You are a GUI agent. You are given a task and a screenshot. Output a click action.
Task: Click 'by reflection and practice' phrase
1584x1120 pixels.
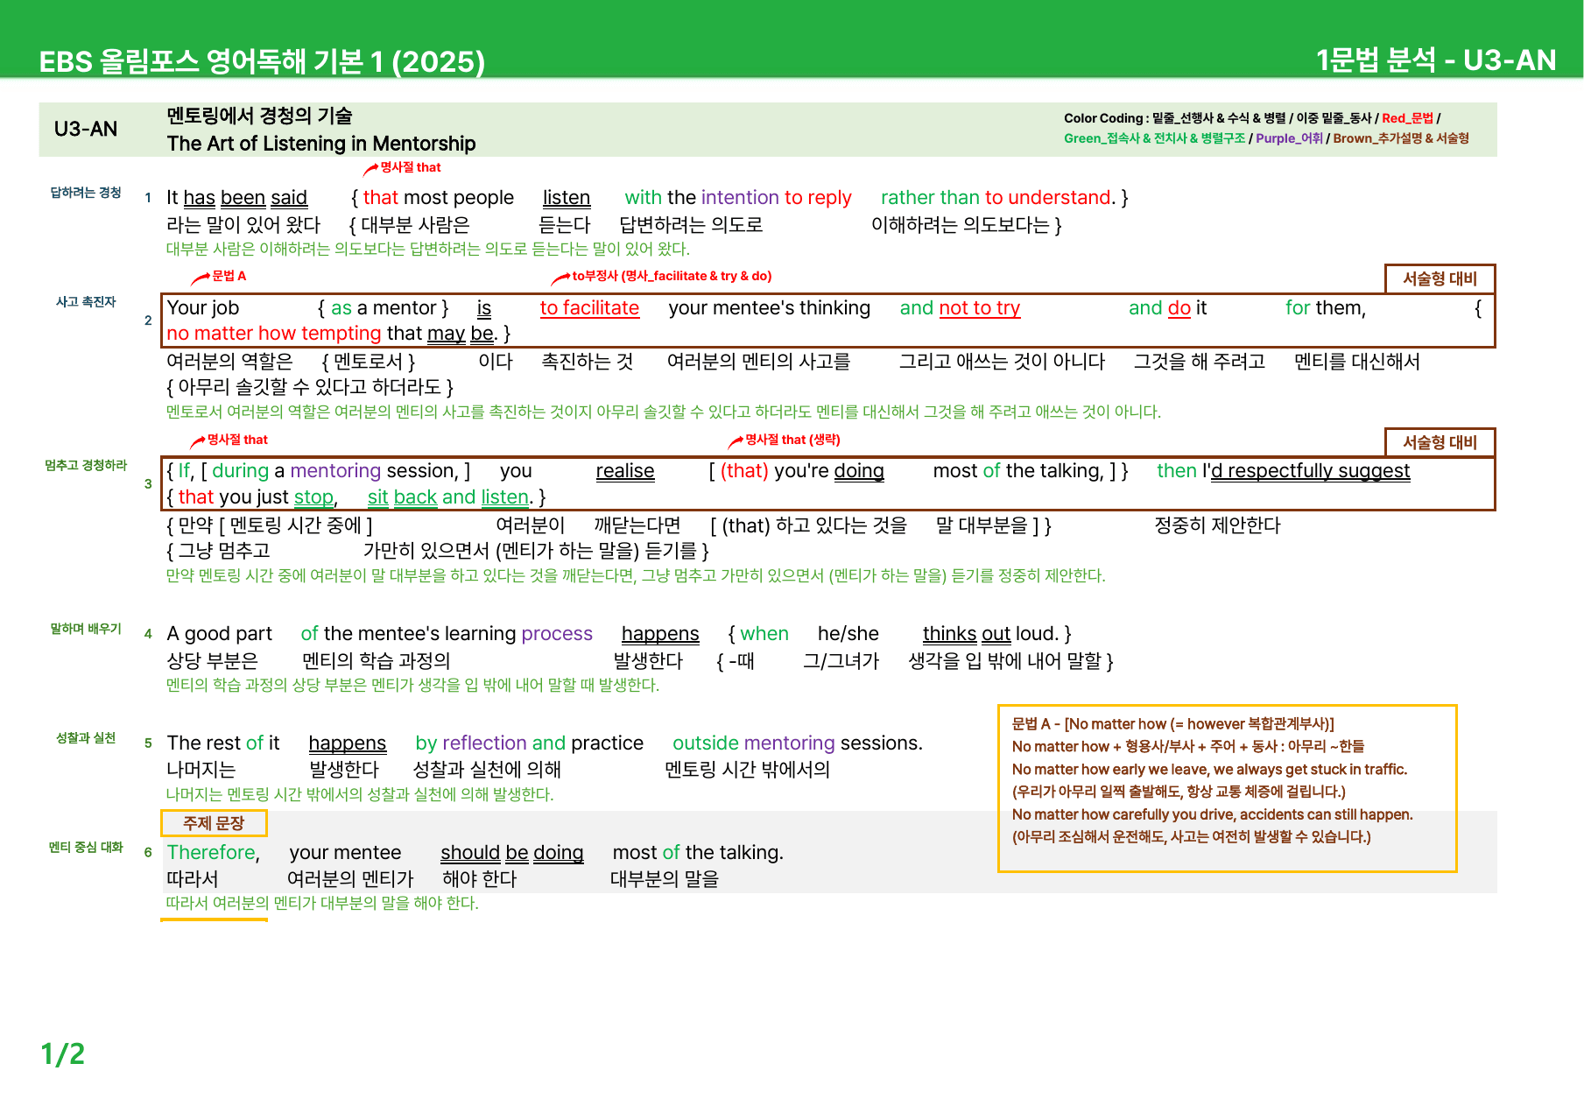point(529,743)
